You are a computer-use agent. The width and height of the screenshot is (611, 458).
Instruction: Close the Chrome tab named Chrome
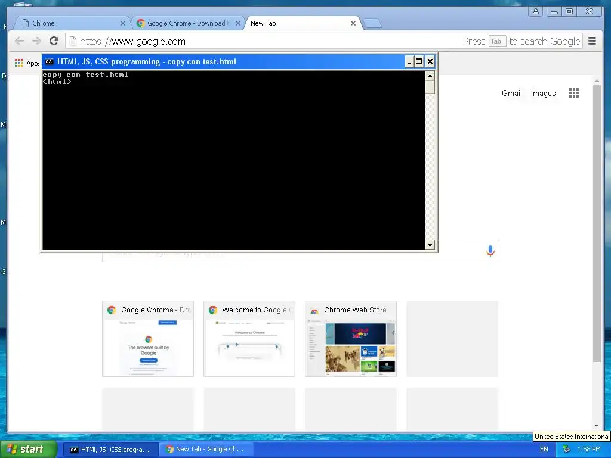[x=122, y=23]
